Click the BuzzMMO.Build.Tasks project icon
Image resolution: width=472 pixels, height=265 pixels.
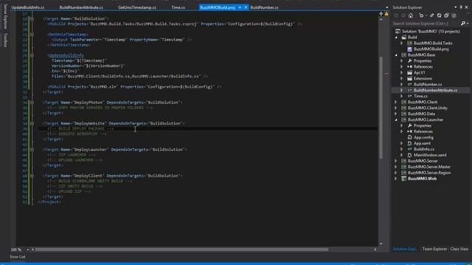tap(410, 43)
